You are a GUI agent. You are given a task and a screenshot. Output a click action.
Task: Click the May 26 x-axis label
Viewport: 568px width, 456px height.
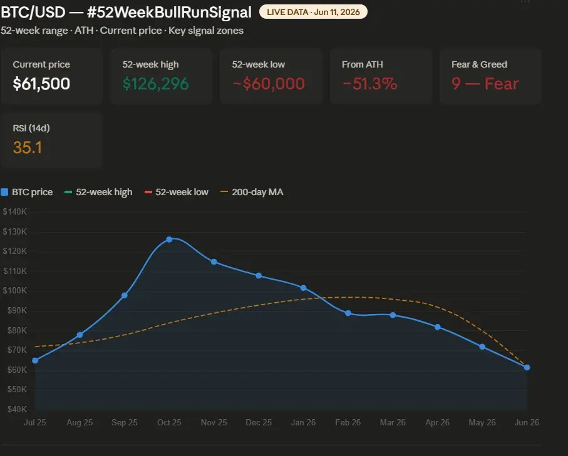[482, 422]
